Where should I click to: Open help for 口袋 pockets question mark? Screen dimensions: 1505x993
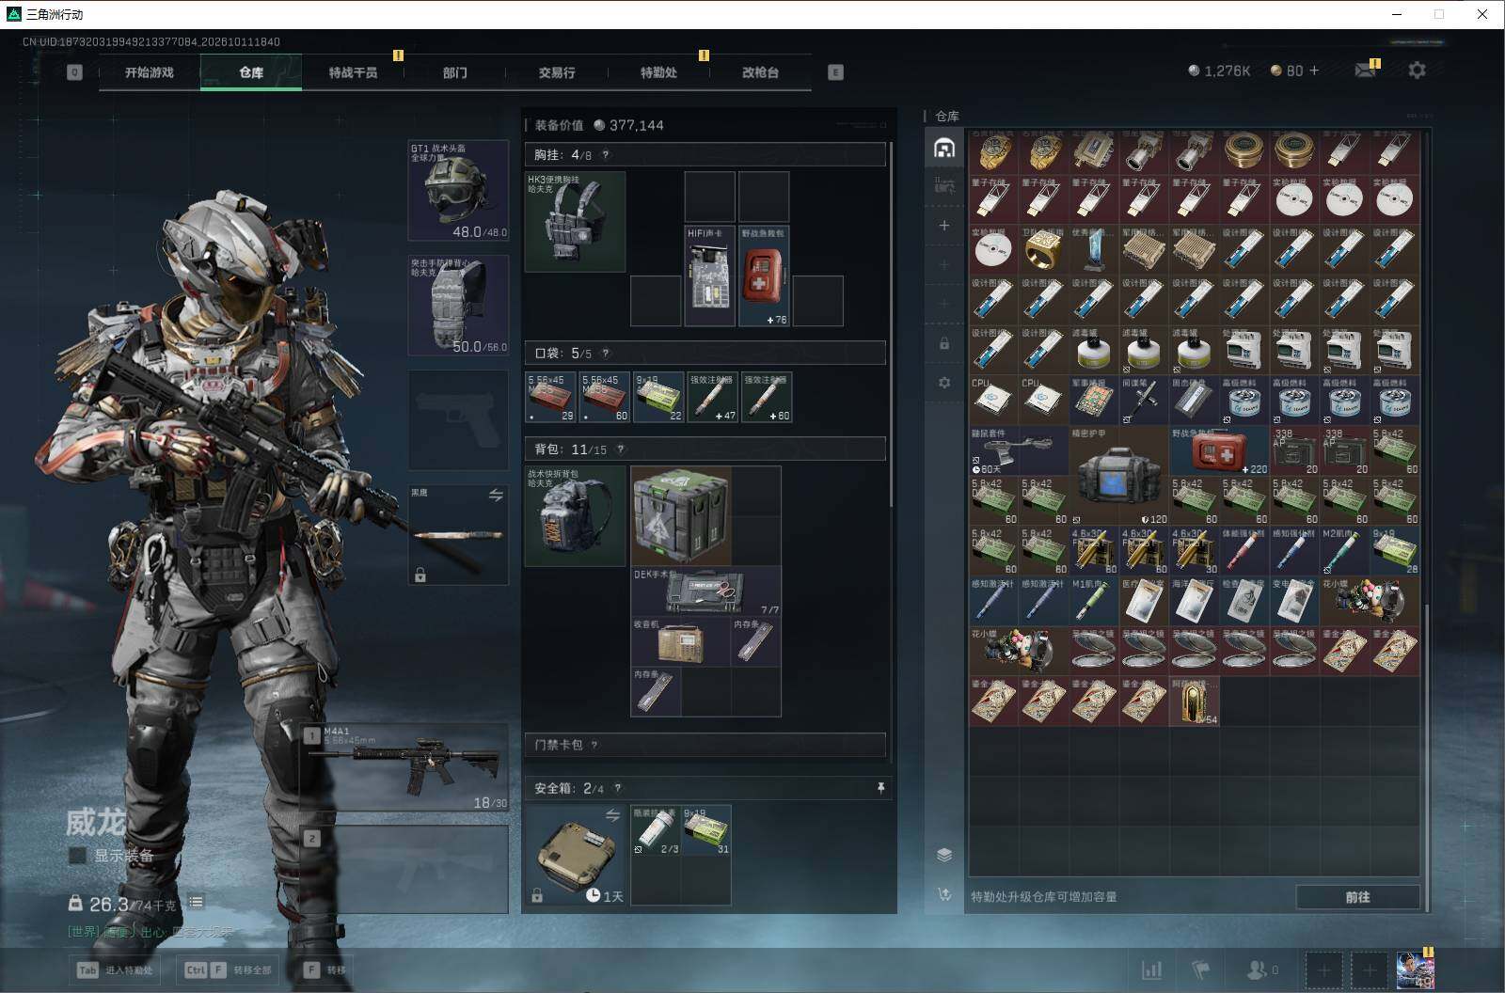605,354
